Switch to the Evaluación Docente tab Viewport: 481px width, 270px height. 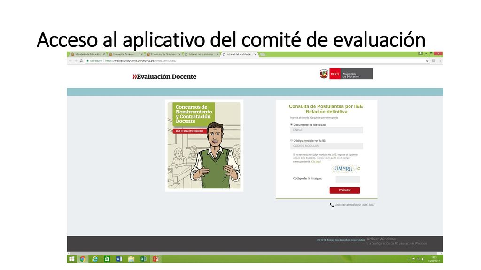pyautogui.click(x=125, y=54)
